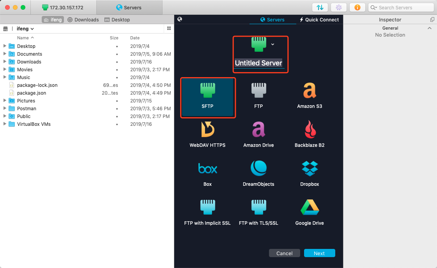Expand the Desktop folder

tap(4, 46)
